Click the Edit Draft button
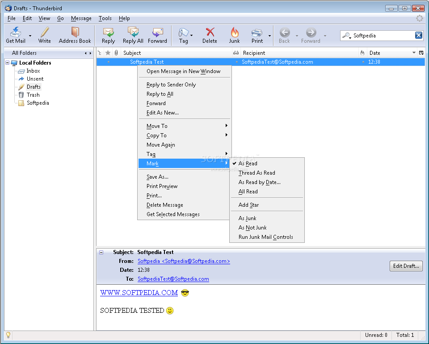This screenshot has width=429, height=344. coord(406,266)
